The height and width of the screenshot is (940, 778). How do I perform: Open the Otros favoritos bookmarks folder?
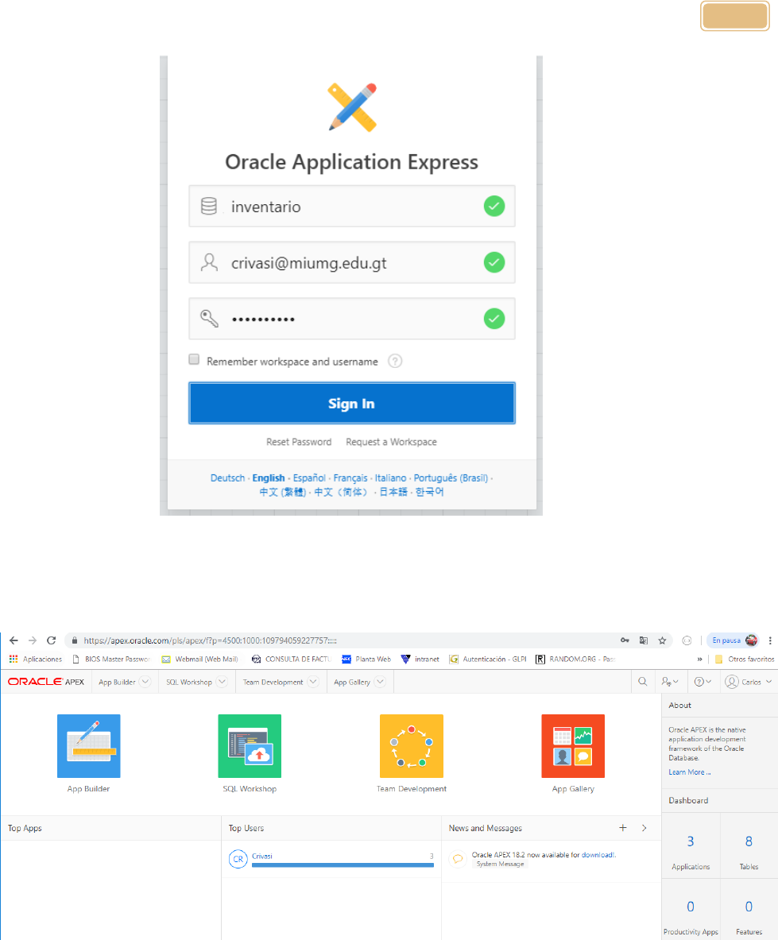click(x=745, y=659)
